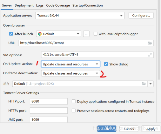Switch to the Deployment tab
This screenshot has width=161, height=134.
pyautogui.click(x=24, y=5)
